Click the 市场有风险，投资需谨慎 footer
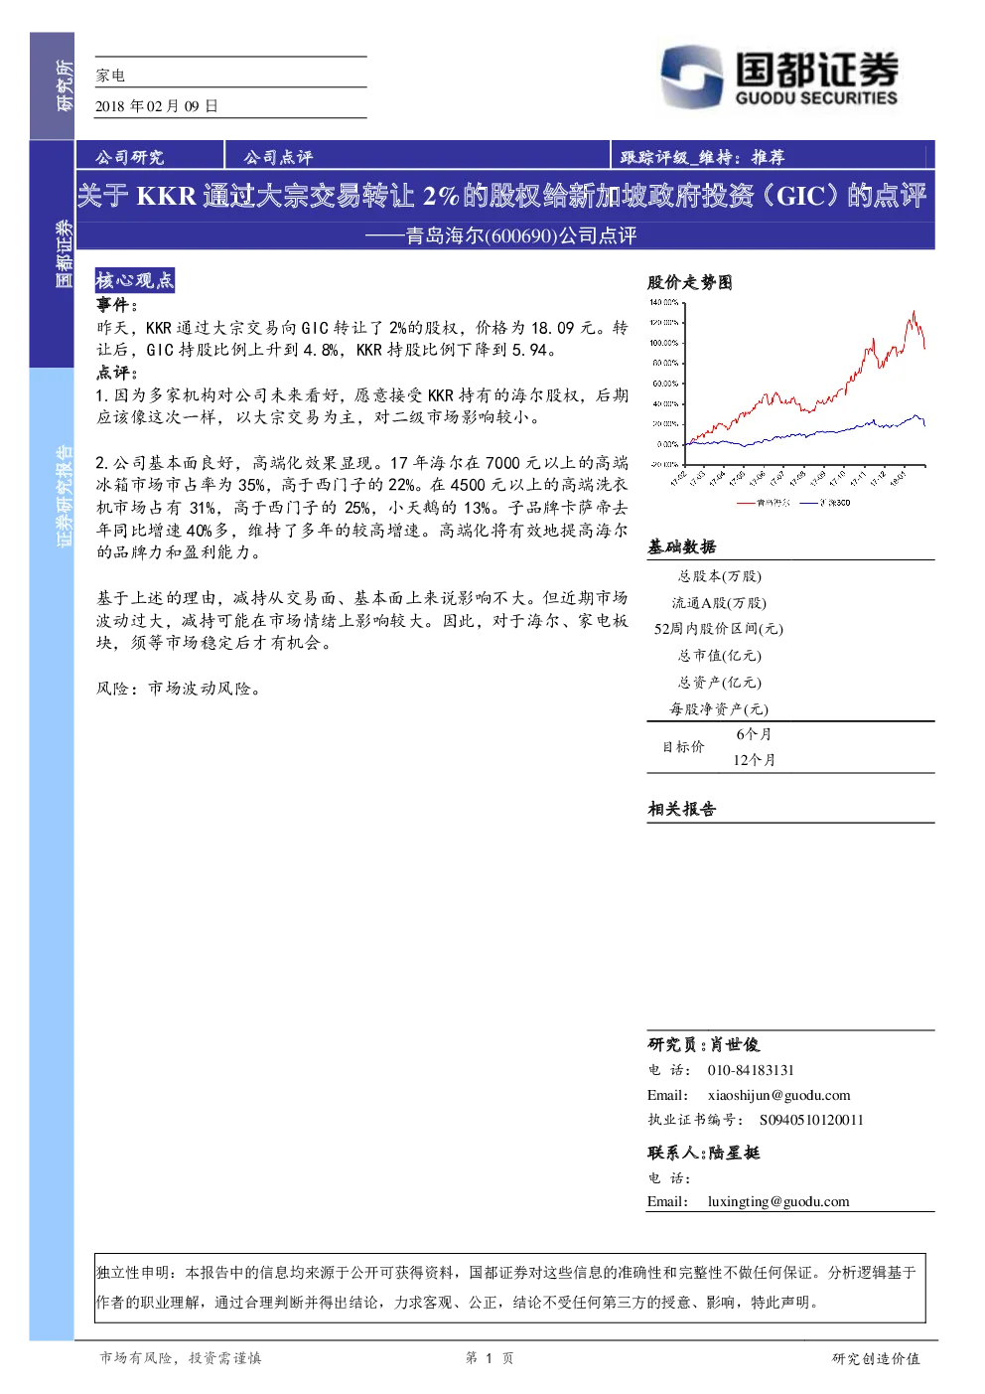This screenshot has width=985, height=1394. point(180,1358)
